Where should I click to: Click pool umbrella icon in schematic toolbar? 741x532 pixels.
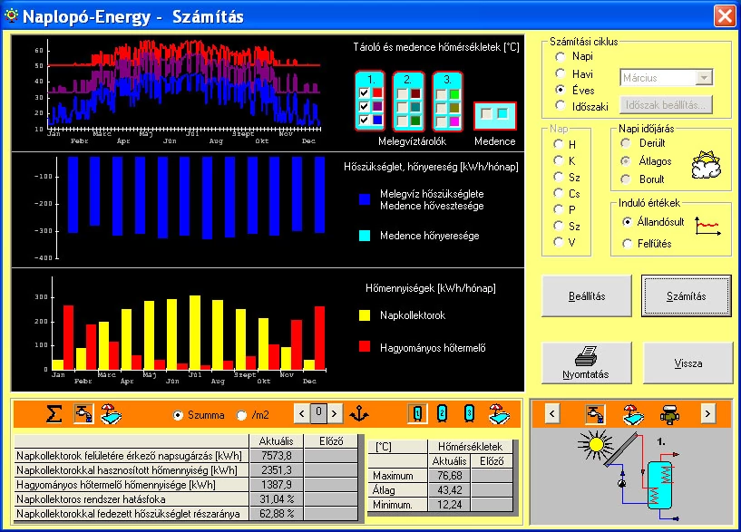[x=633, y=414]
